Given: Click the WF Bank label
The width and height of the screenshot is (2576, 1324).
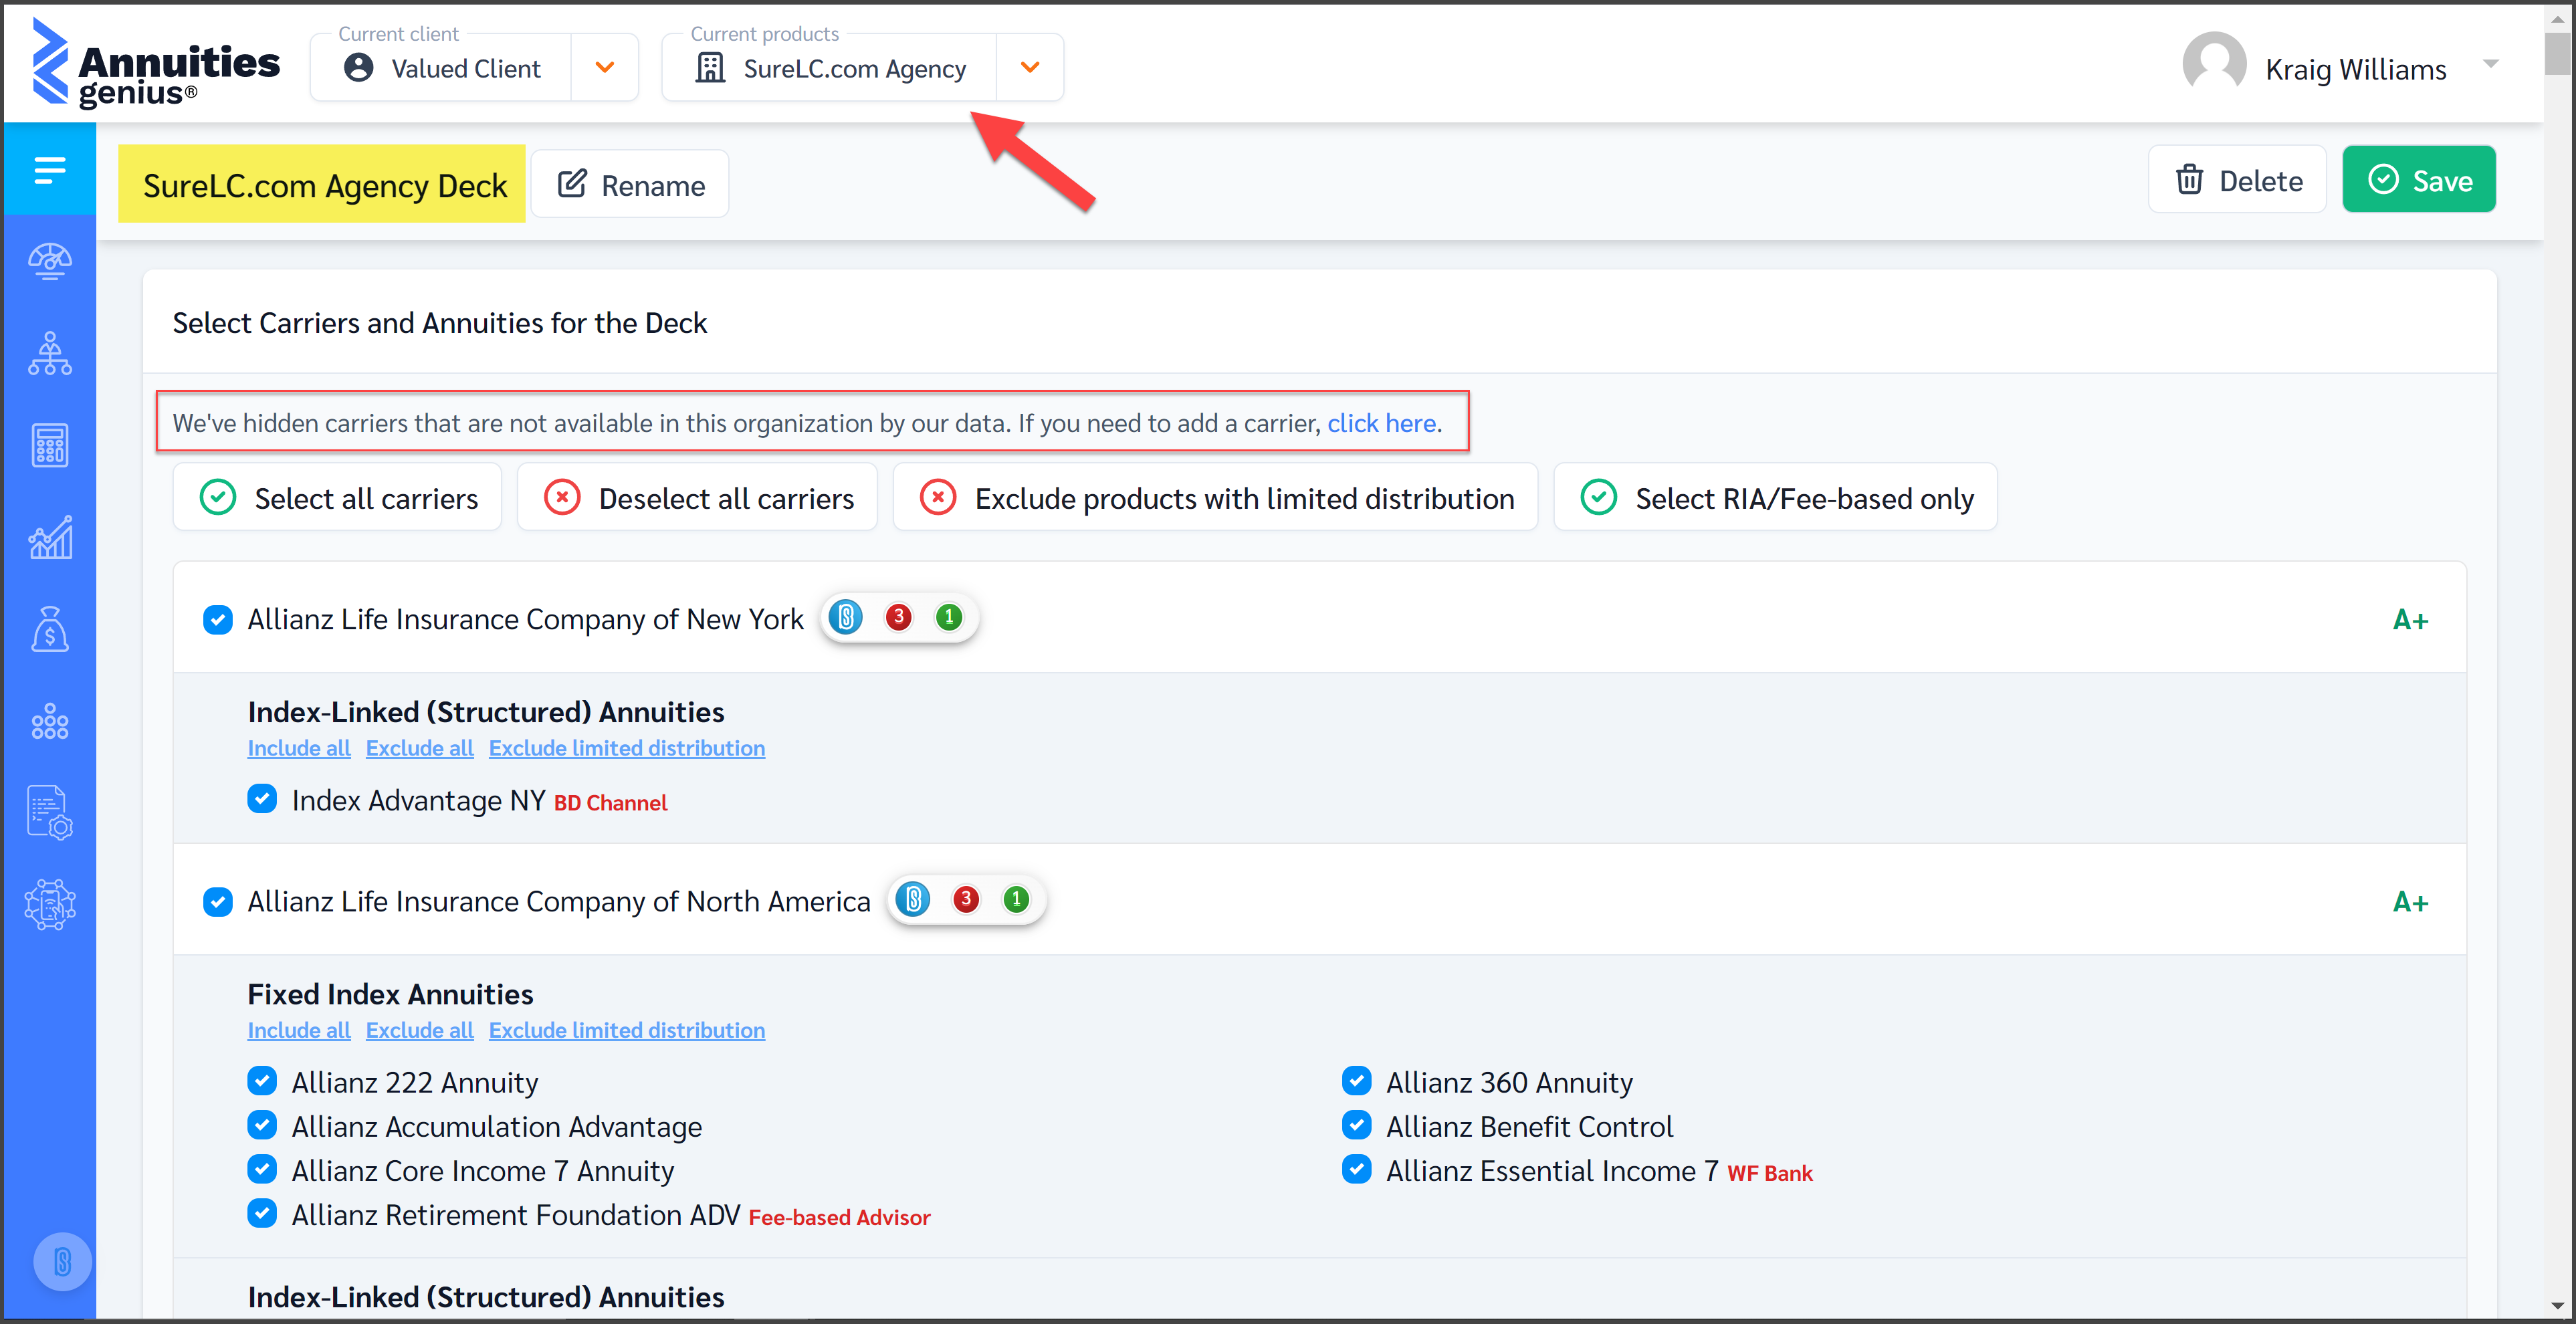Looking at the screenshot, I should (1770, 1173).
